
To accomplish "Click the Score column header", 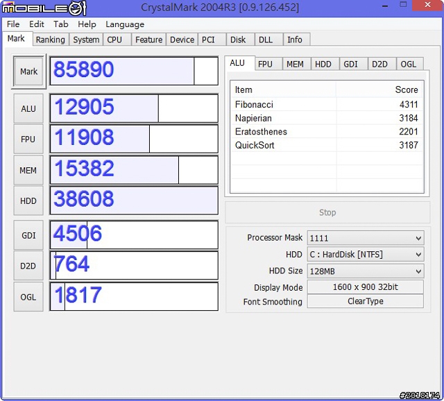I will pos(379,89).
